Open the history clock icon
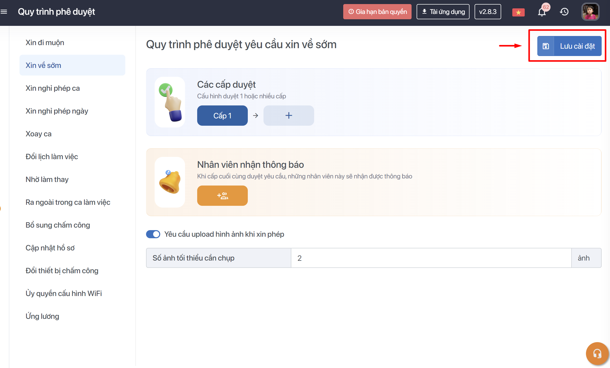This screenshot has height=368, width=610. (564, 12)
